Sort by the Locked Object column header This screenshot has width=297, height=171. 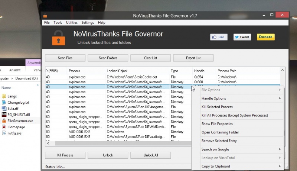click(x=137, y=71)
